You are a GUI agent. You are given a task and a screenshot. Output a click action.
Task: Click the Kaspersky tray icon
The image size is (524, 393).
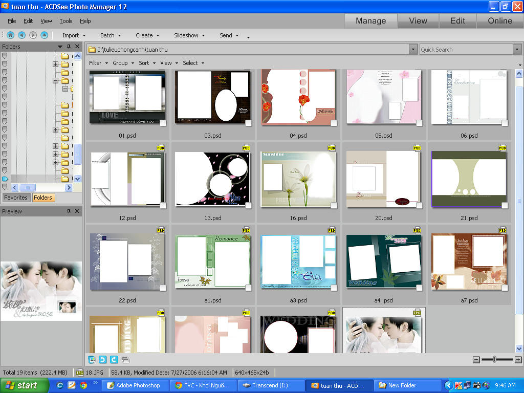point(458,386)
